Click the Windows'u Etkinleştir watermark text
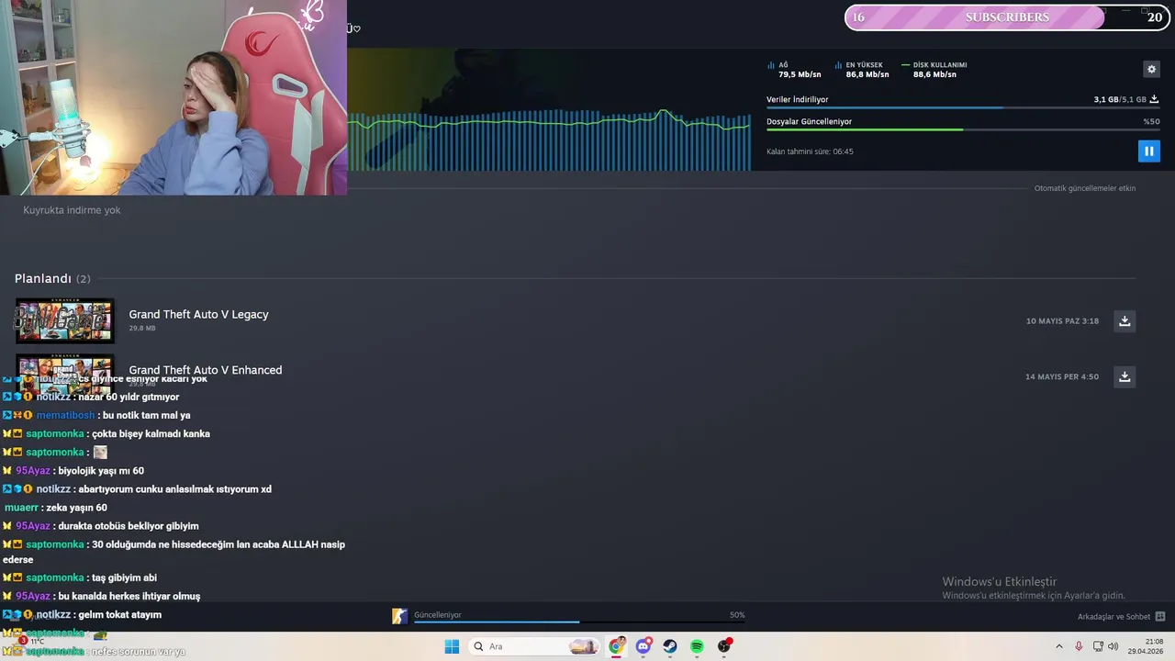The width and height of the screenshot is (1175, 661). pyautogui.click(x=1000, y=581)
